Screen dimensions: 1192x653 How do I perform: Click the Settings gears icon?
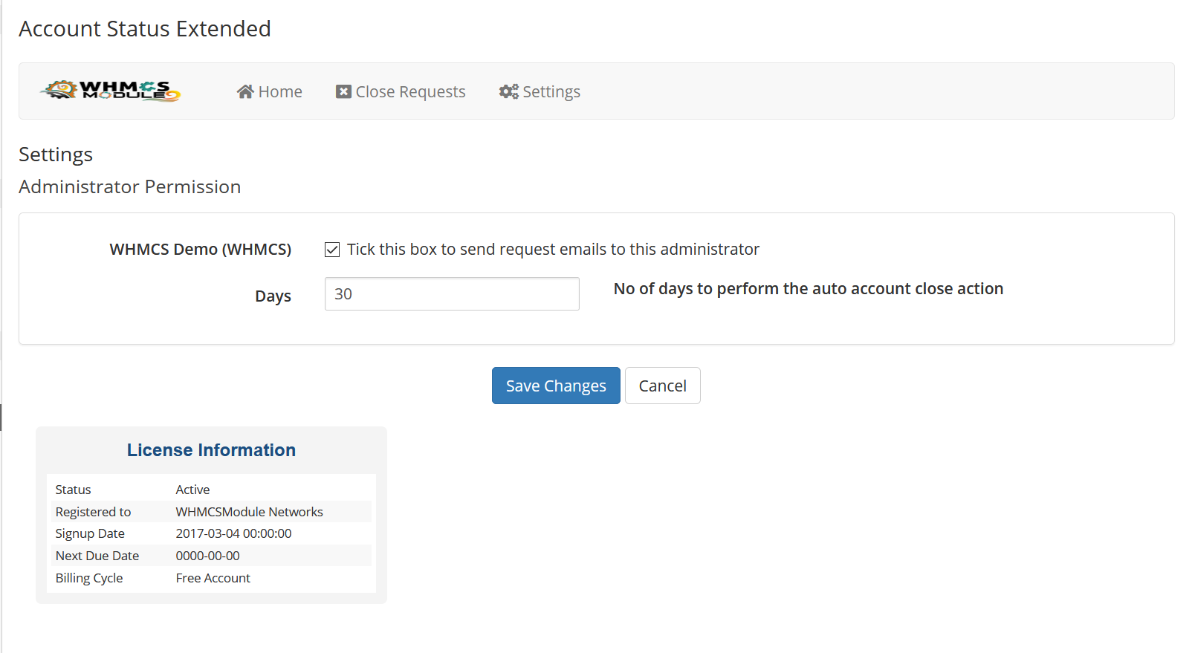509,91
